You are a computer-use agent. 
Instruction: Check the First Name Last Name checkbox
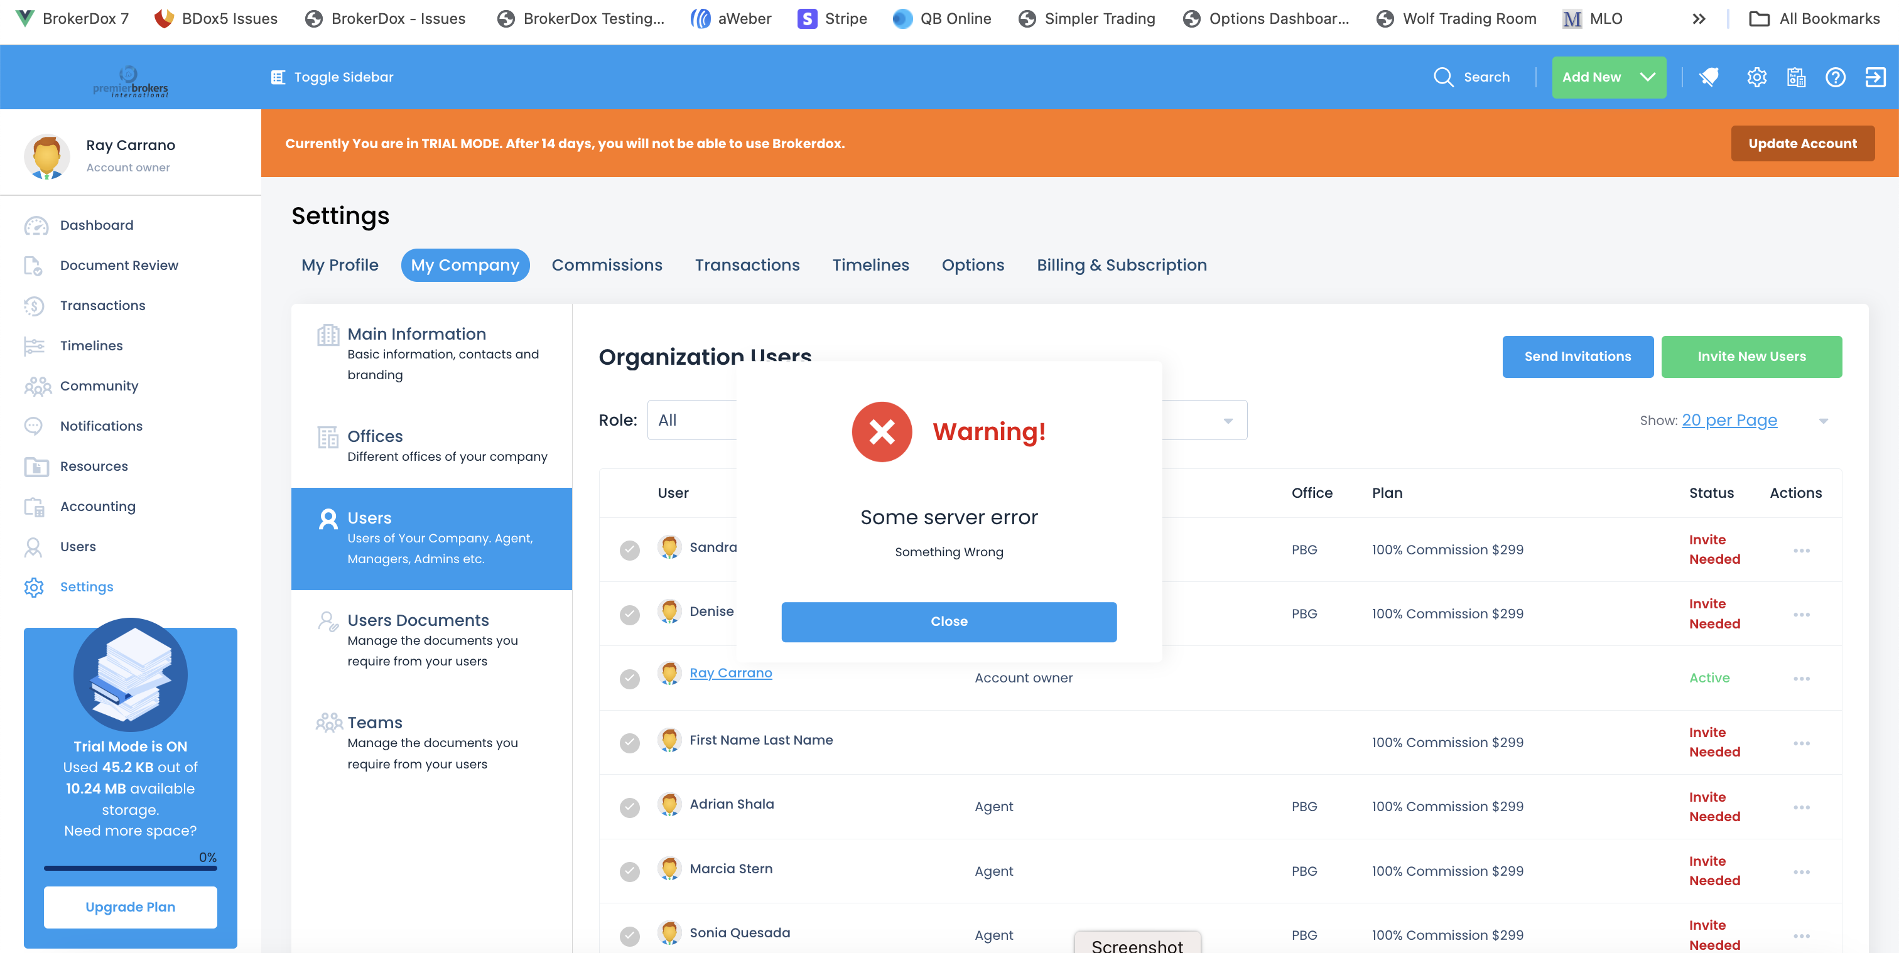630,743
